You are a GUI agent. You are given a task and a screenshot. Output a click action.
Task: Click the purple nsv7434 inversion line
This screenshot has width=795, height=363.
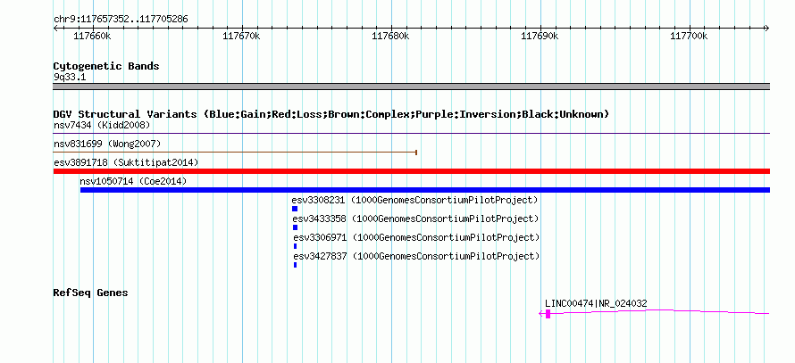click(411, 134)
